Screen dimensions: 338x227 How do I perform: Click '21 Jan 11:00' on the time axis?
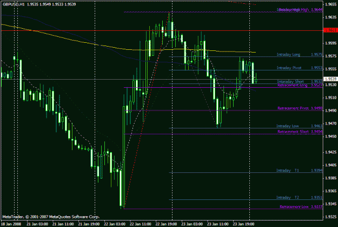[63, 224]
